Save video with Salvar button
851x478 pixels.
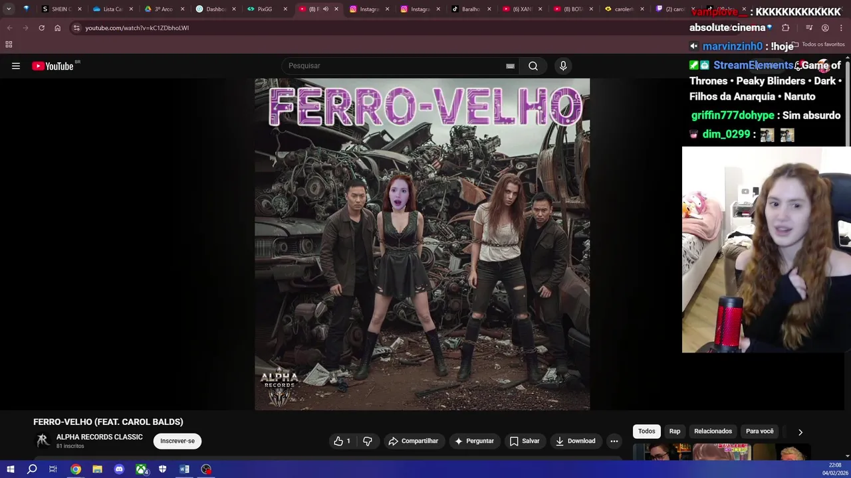(525, 441)
